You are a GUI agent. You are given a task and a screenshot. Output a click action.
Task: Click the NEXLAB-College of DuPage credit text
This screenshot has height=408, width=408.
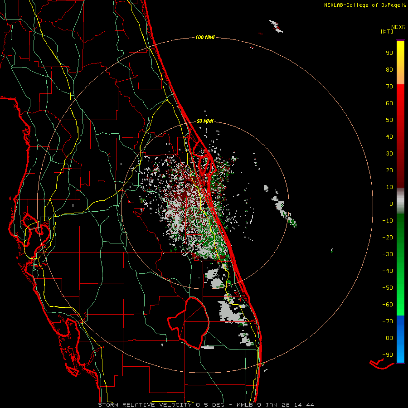click(364, 5)
